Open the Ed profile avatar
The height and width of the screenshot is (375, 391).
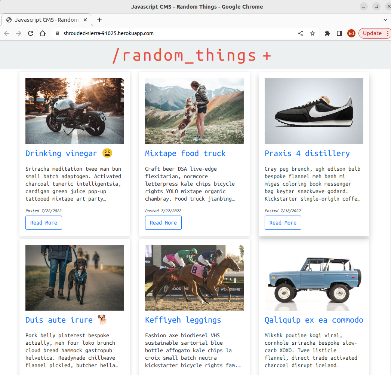click(351, 33)
